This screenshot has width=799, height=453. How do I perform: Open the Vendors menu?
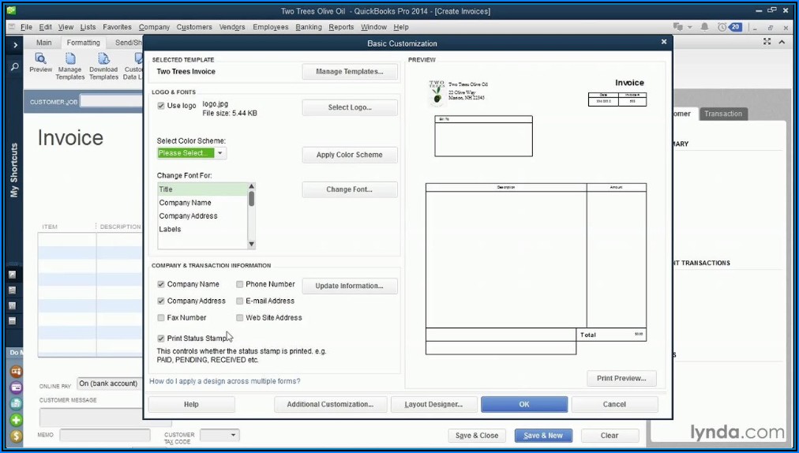point(232,27)
